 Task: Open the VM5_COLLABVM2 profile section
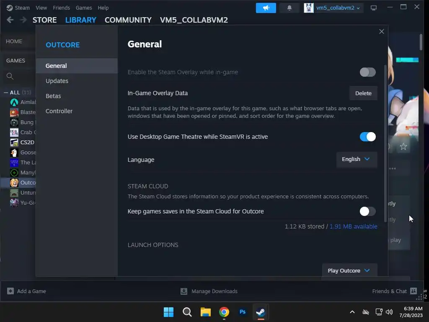[194, 20]
